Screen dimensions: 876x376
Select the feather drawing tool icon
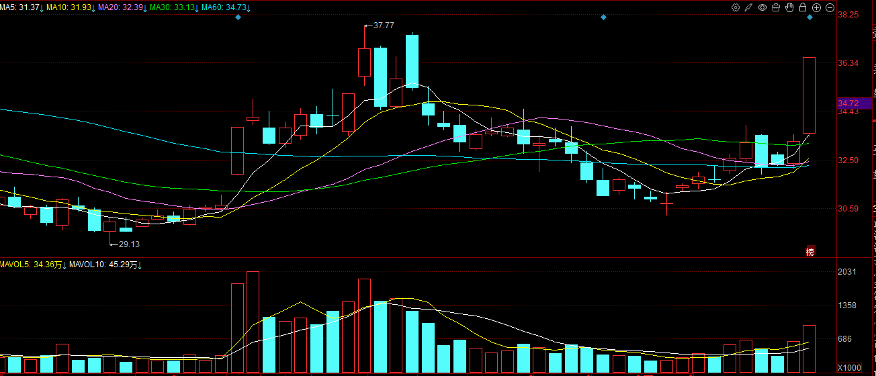(x=748, y=7)
